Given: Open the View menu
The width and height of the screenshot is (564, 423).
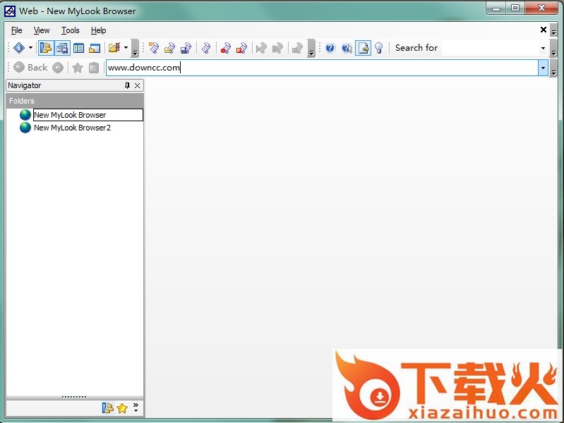Looking at the screenshot, I should click(x=42, y=30).
